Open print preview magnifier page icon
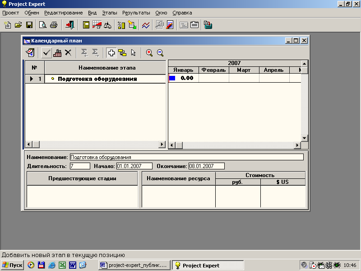361x271 pixels. [x=42, y=25]
